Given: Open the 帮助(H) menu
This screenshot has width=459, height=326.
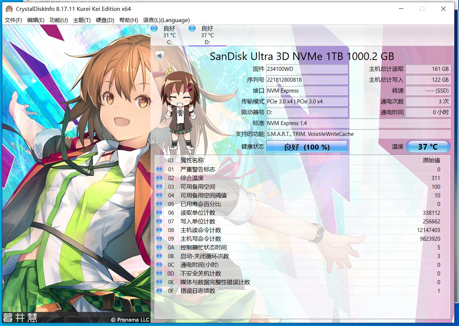Looking at the screenshot, I should tap(128, 20).
